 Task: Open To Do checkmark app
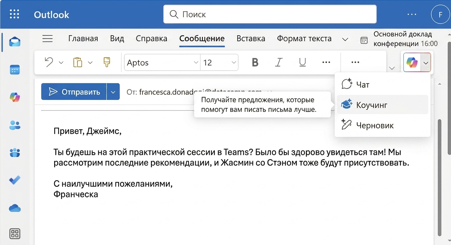pos(15,180)
